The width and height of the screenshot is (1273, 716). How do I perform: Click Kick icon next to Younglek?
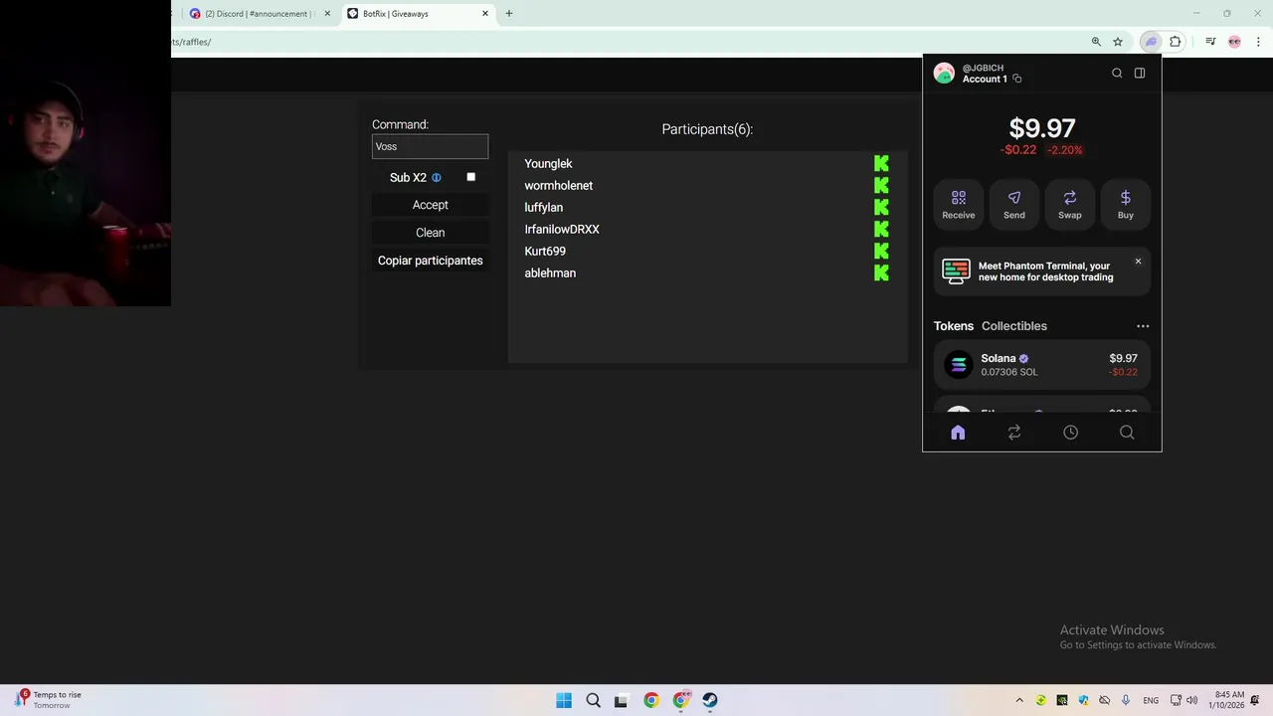[x=881, y=163]
